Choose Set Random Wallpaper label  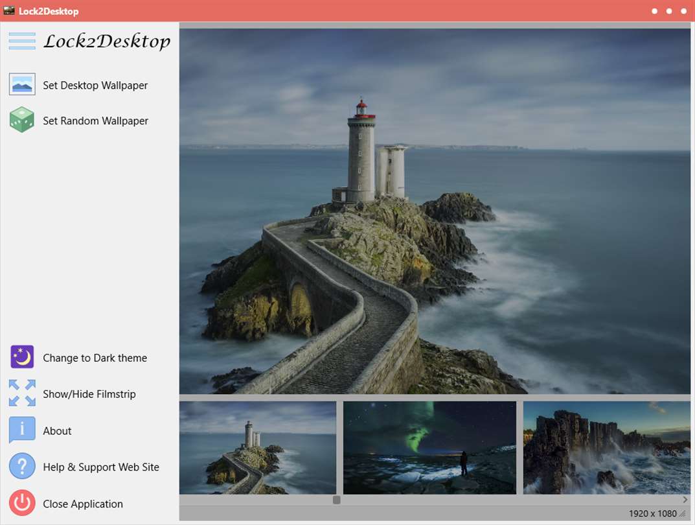pyautogui.click(x=95, y=121)
